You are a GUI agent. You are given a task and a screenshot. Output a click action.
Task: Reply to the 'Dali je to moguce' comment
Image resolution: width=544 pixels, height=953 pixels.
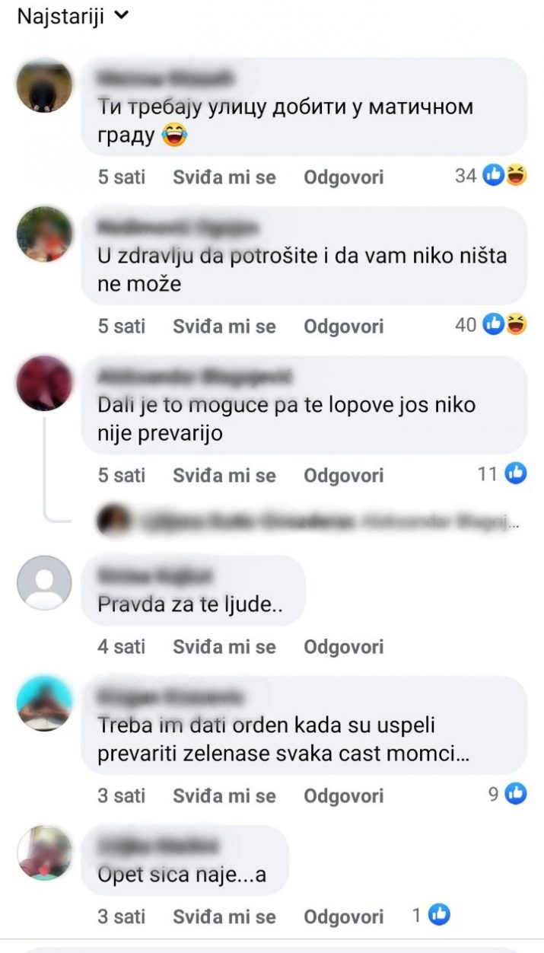pos(344,476)
